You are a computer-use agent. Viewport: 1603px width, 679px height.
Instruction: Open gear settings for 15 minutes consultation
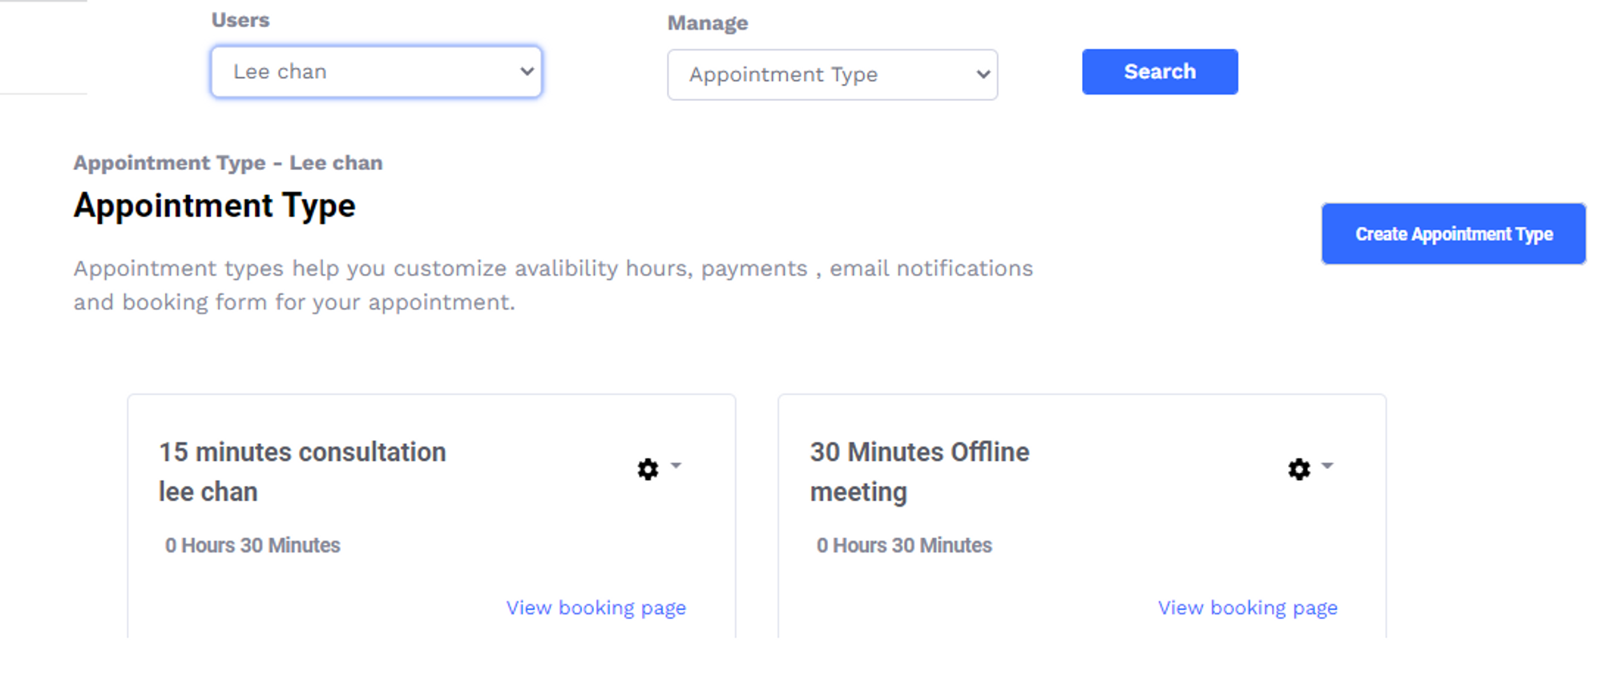(x=648, y=469)
